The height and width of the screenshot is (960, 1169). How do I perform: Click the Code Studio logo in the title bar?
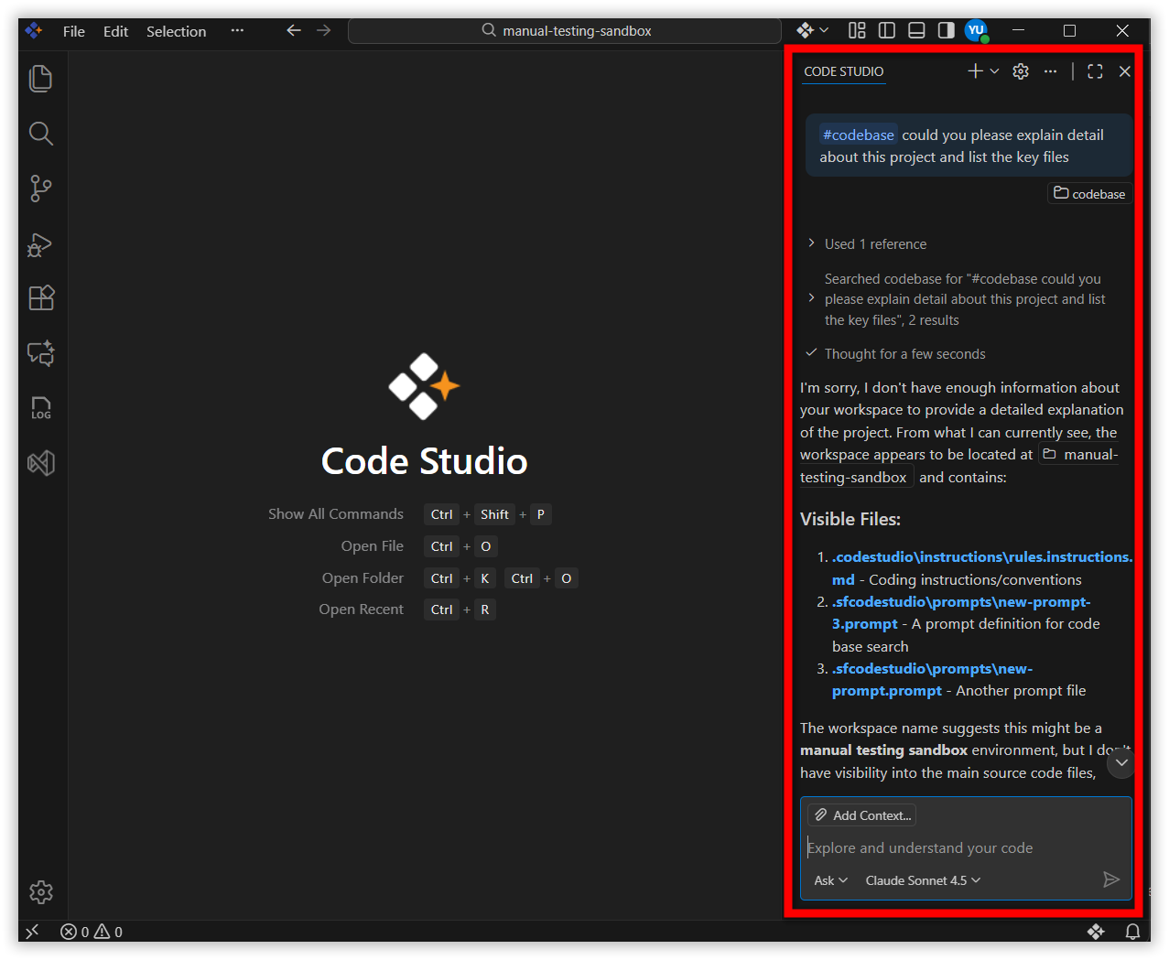click(x=34, y=30)
